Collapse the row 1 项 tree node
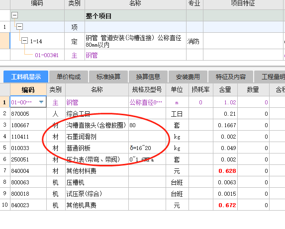 [x=19, y=27]
